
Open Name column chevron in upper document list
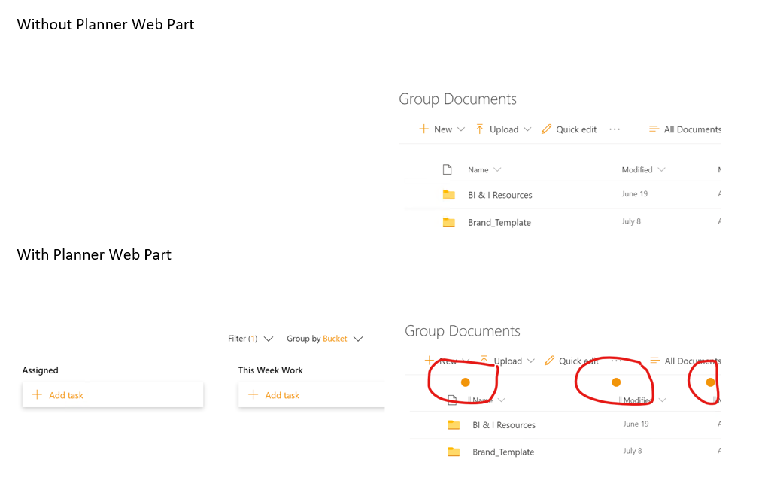497,169
